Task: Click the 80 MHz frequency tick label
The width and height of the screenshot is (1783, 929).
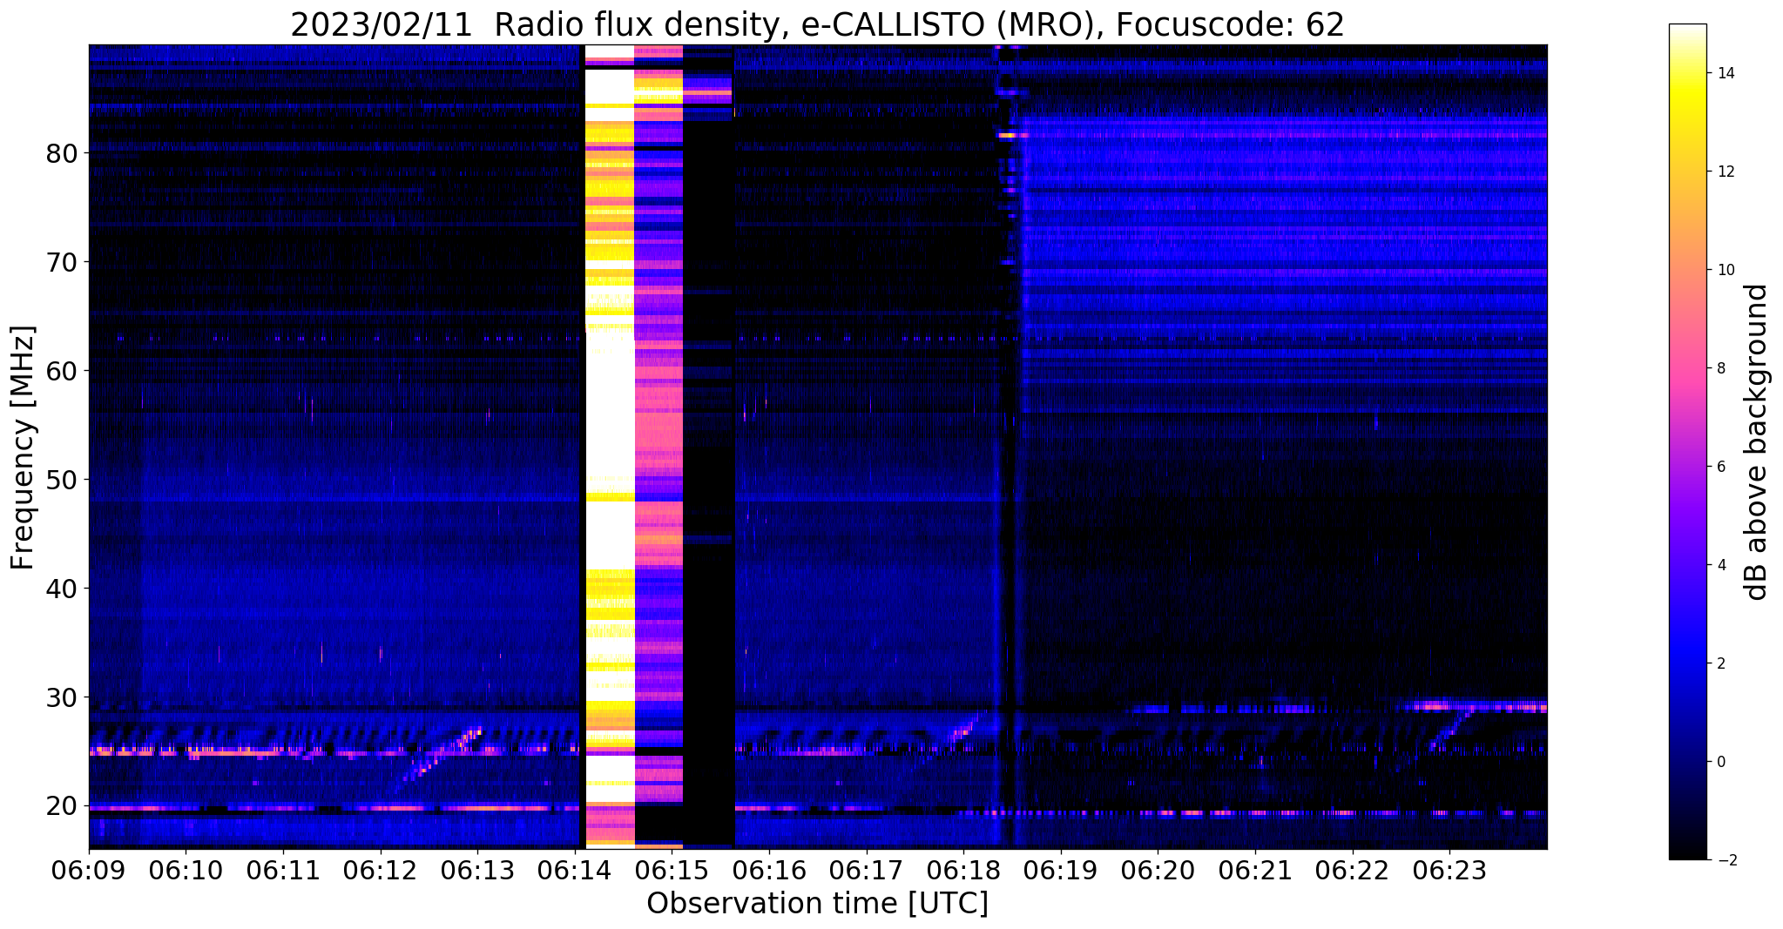Action: [61, 153]
